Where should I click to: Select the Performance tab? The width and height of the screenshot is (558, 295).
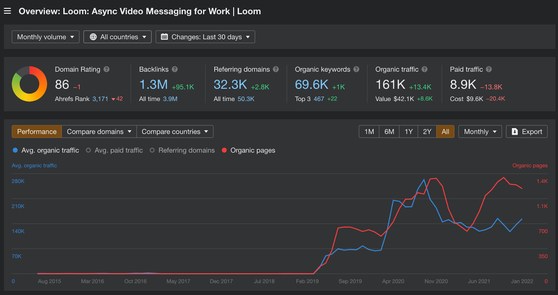coord(37,131)
